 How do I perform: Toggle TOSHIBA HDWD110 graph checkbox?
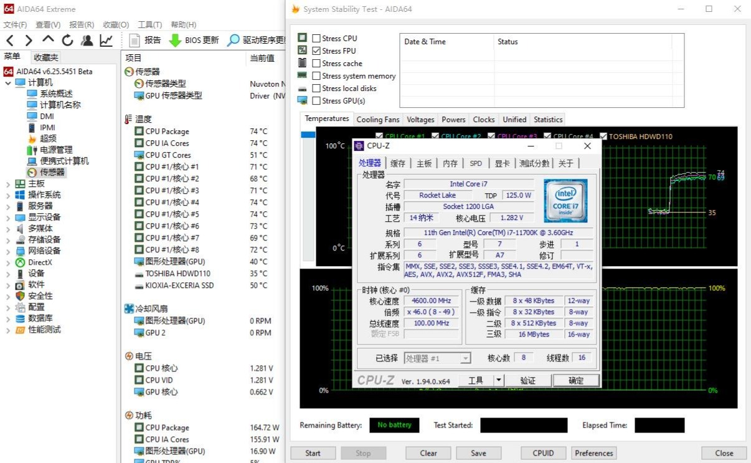(x=603, y=136)
